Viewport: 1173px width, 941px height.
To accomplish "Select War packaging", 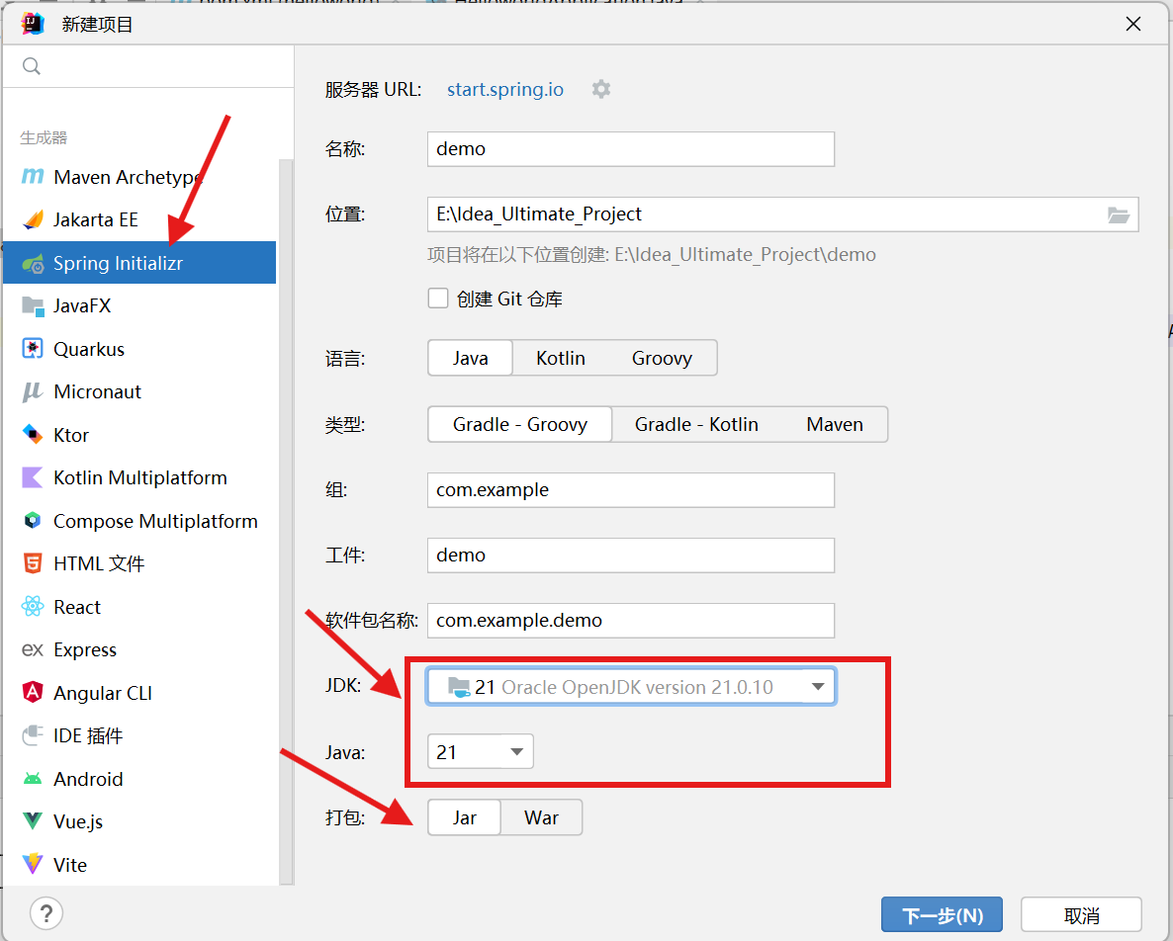I will click(x=542, y=817).
